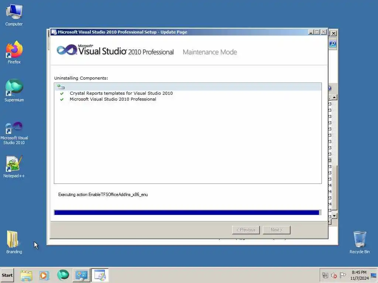Click the network tray icon
The height and width of the screenshot is (283, 378).
click(x=325, y=275)
